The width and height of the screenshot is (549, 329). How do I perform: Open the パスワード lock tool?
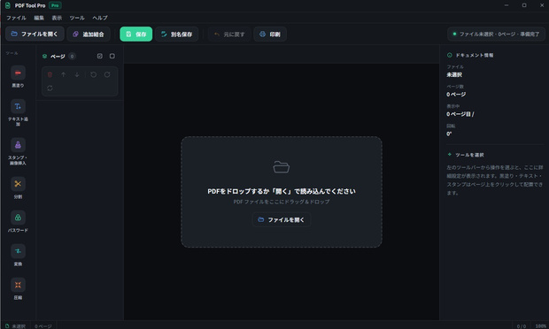(18, 218)
